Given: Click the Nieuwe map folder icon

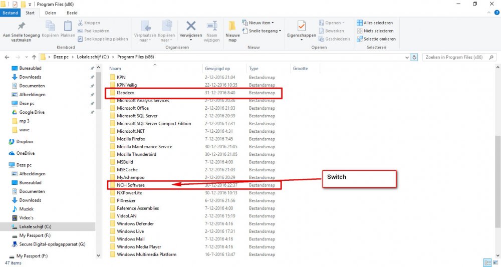Looking at the screenshot, I should pos(232,27).
